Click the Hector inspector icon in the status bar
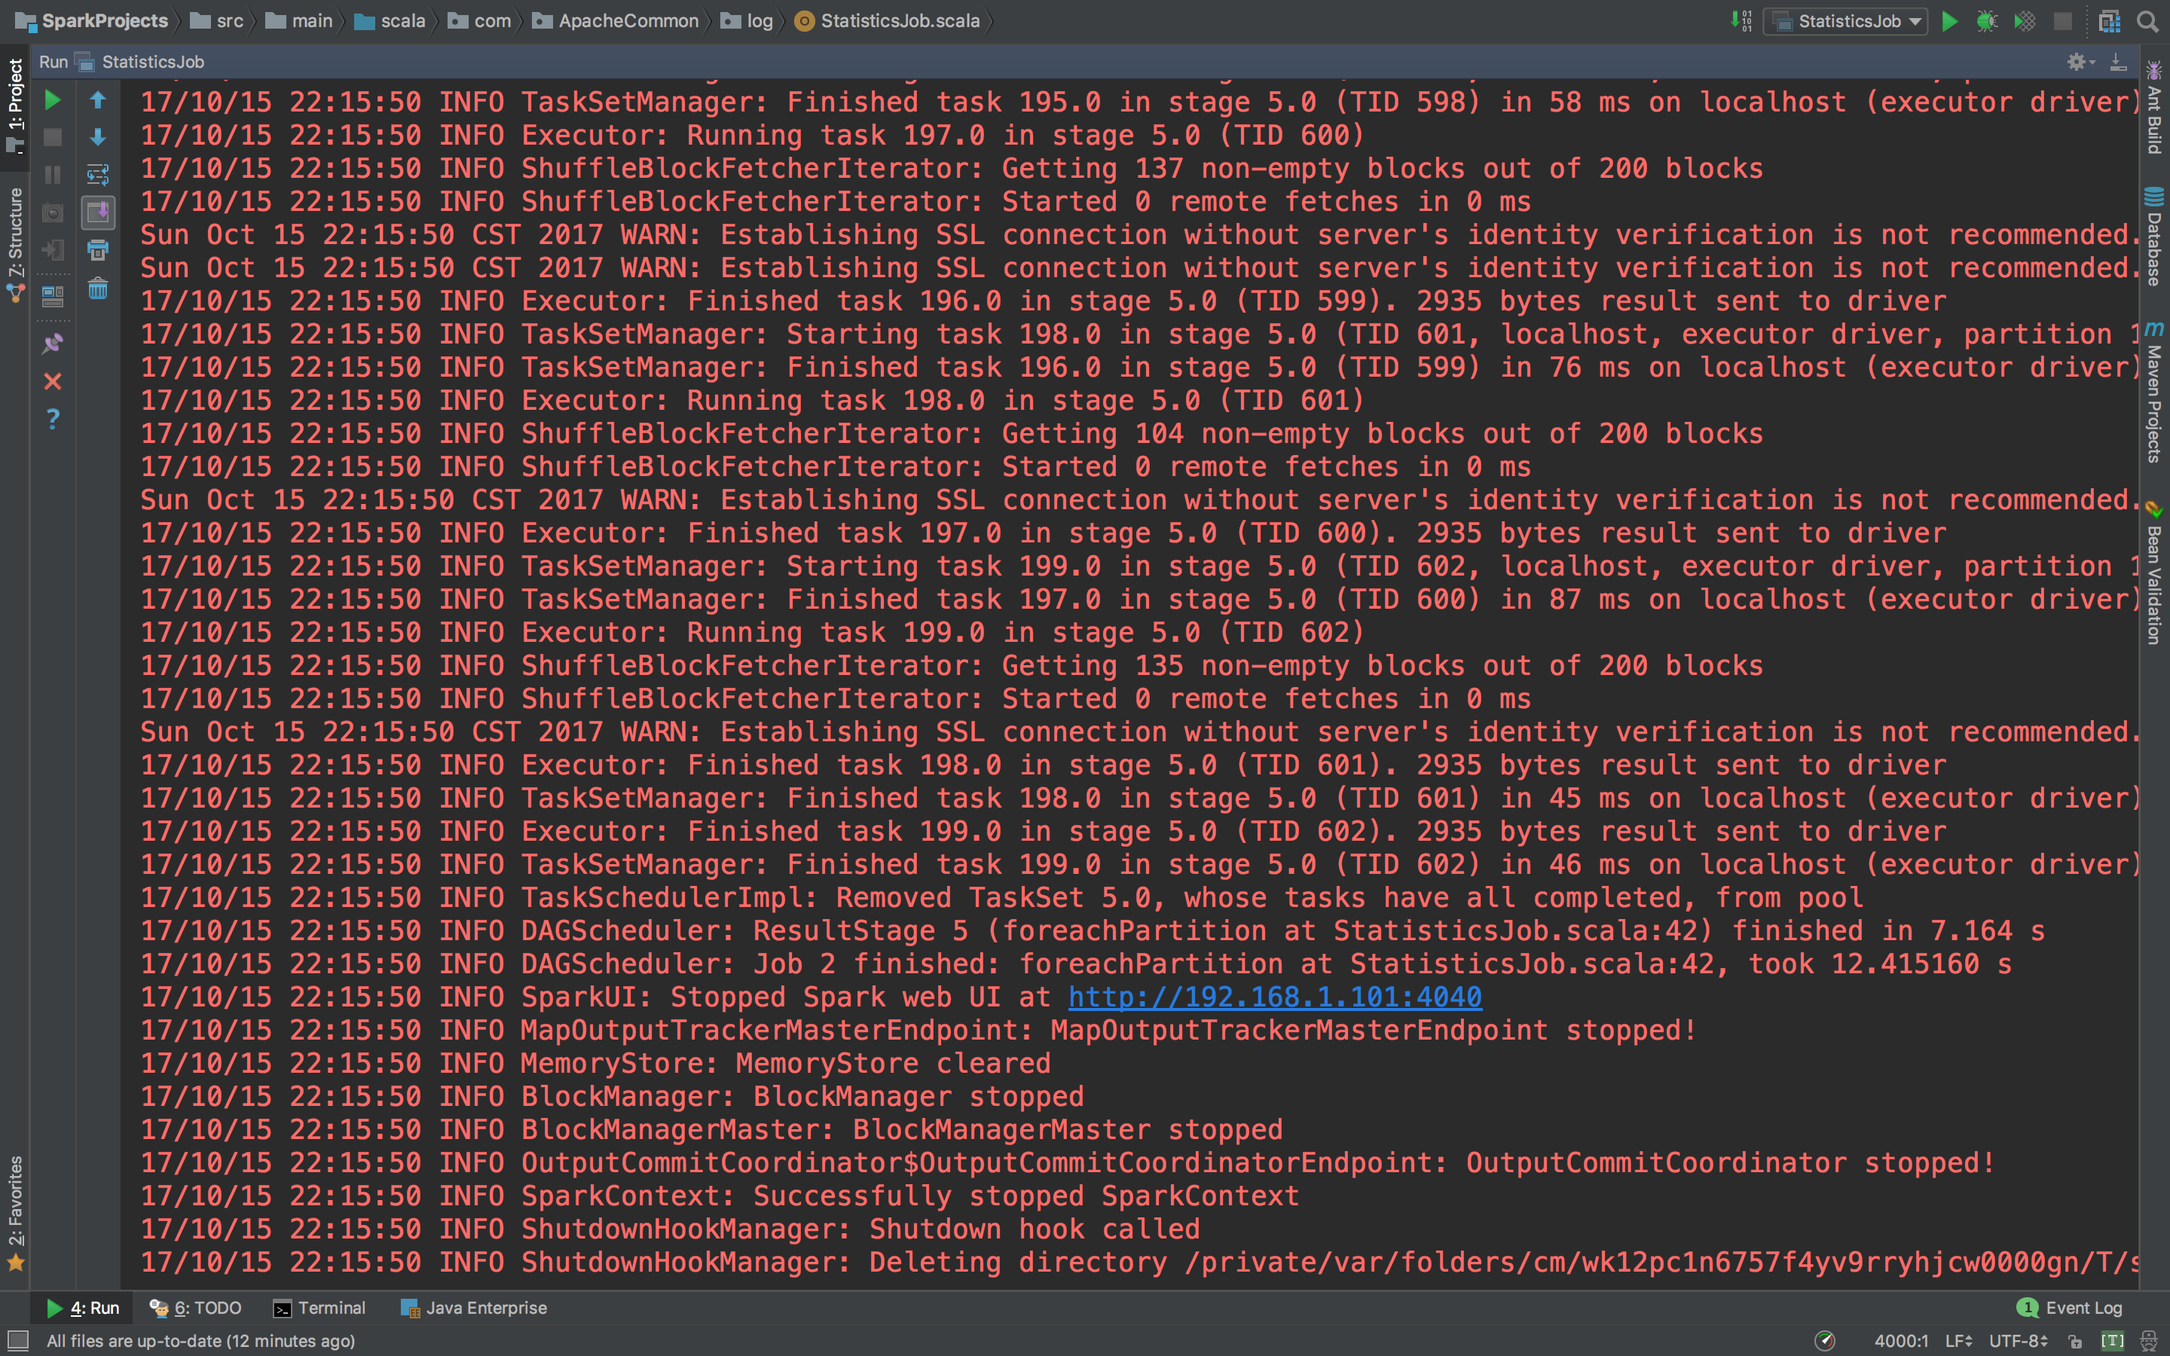This screenshot has height=1356, width=2170. [2147, 1341]
